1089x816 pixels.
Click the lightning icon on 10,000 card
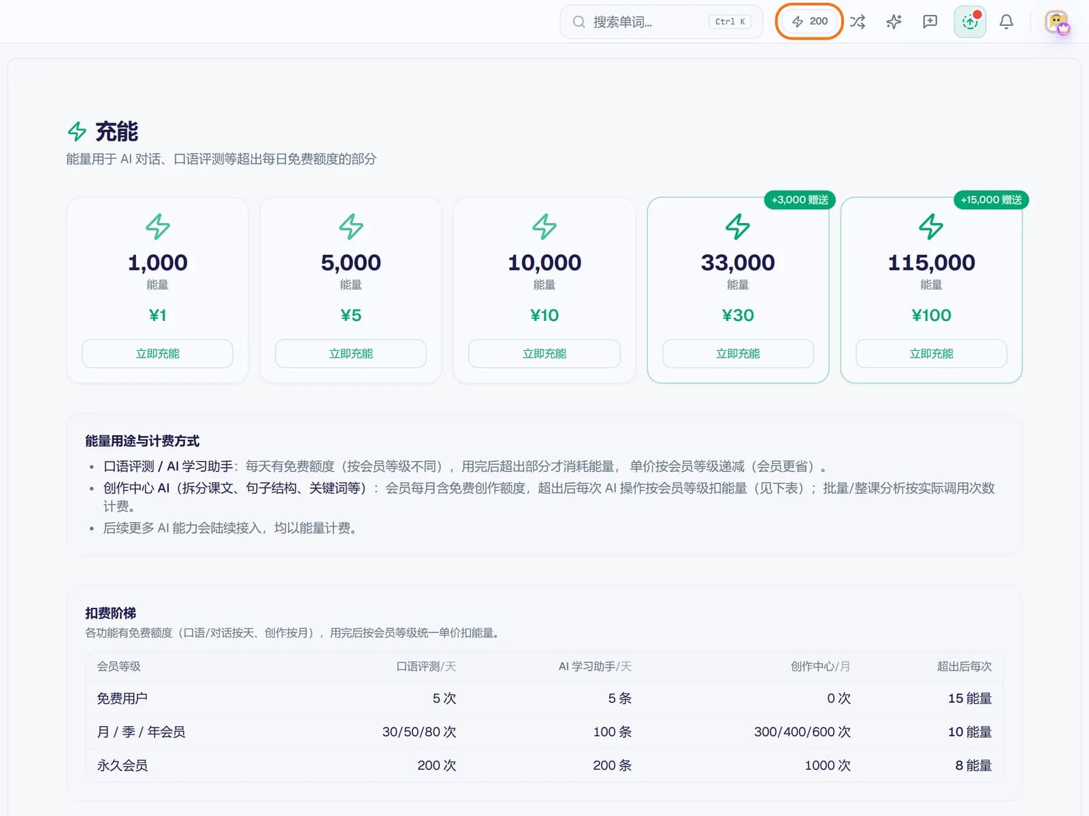[x=544, y=226]
